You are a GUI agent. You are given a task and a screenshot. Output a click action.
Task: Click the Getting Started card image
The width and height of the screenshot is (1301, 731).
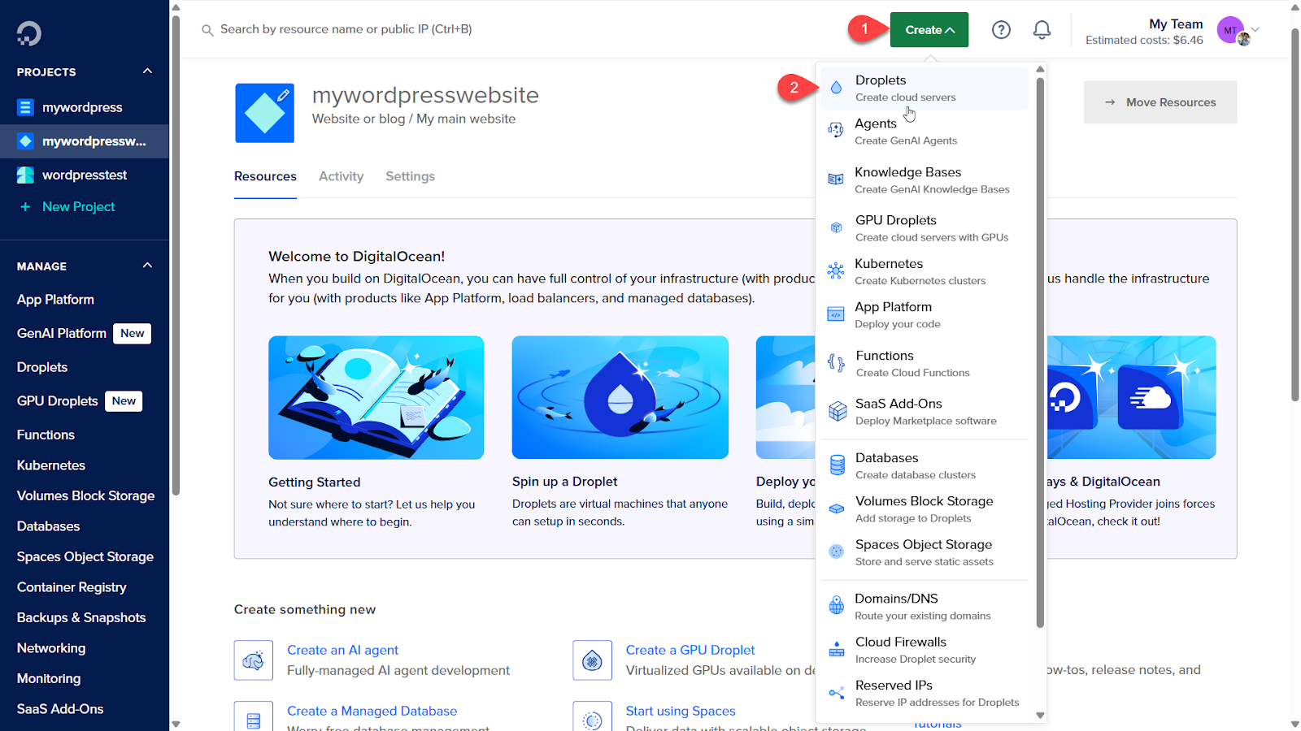[x=376, y=398]
